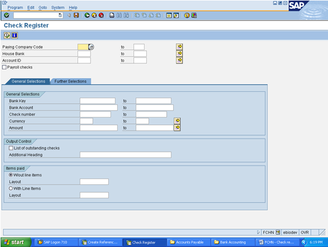Click the Amount upper limit field
Image resolution: width=328 pixels, height=247 pixels.
tap(154, 128)
